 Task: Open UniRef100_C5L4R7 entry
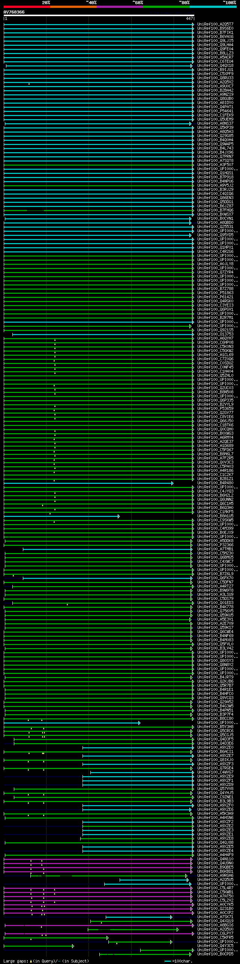215,888
